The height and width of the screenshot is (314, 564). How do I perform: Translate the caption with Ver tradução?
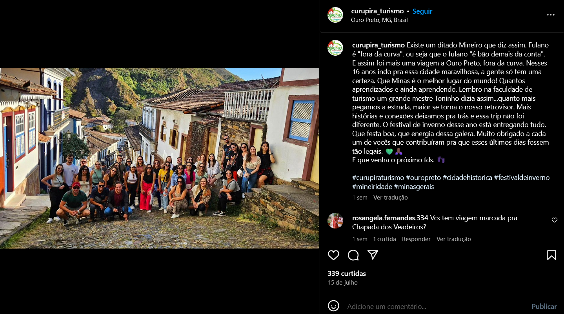click(390, 198)
